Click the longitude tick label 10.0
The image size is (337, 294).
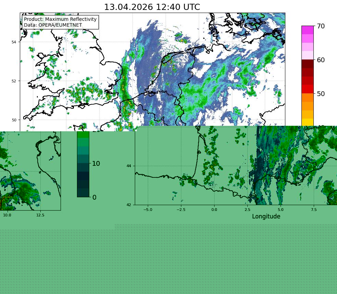click(x=7, y=215)
